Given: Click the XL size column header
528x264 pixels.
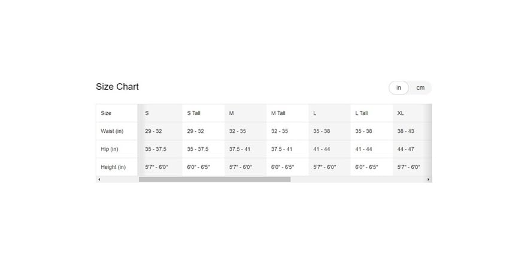Looking at the screenshot, I should point(400,113).
